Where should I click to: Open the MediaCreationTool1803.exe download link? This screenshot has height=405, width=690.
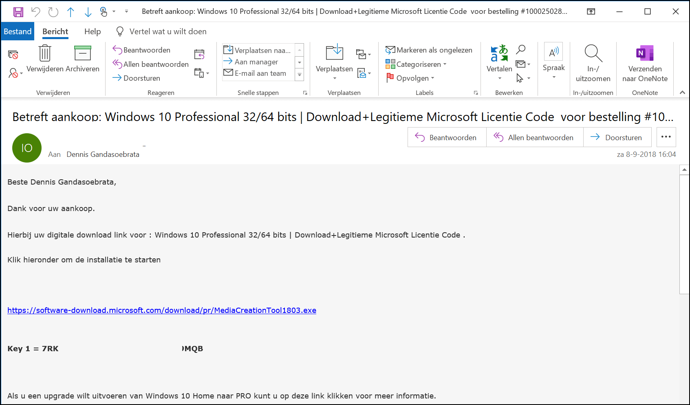162,310
